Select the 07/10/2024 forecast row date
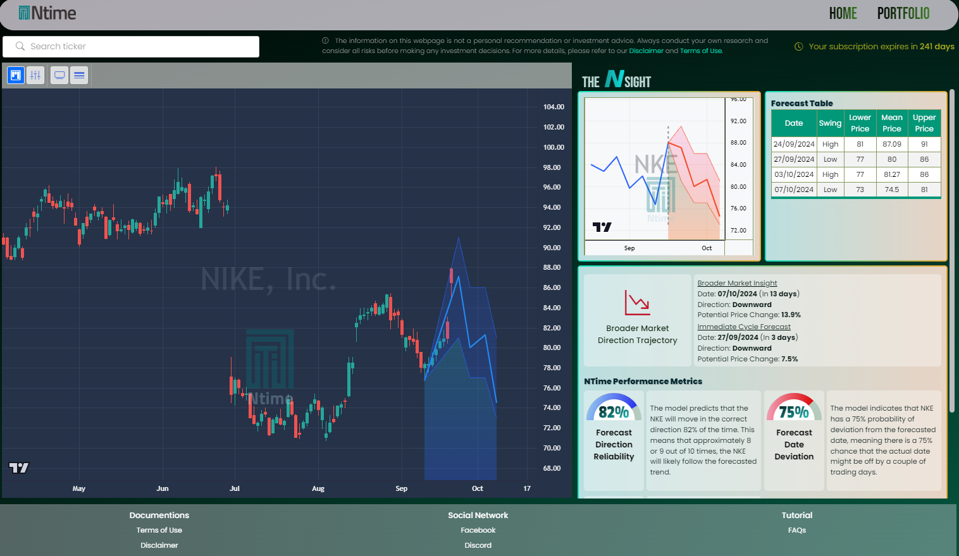This screenshot has height=556, width=959. coord(794,190)
